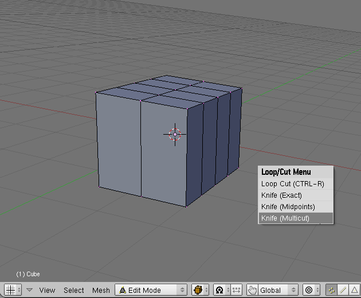
Task: Open the window type selector grid icon
Action: coord(13,290)
